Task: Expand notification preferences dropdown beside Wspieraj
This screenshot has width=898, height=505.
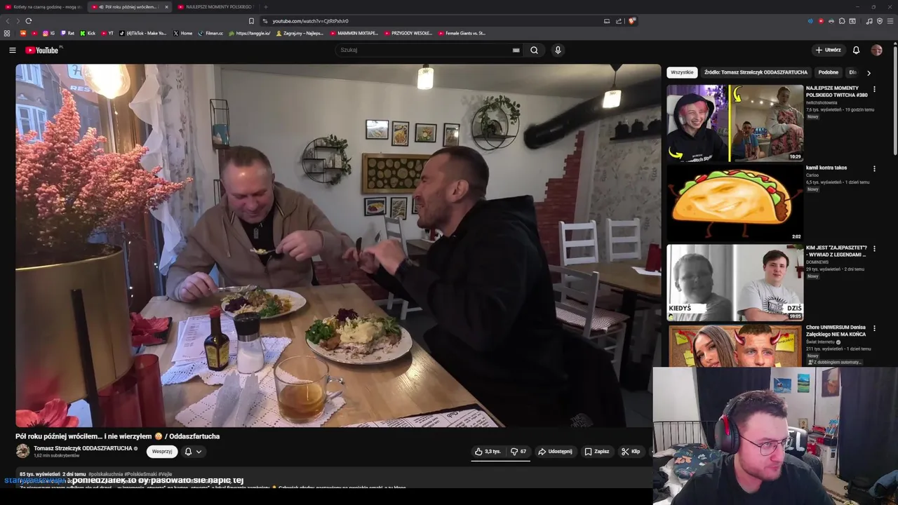Action: (x=193, y=452)
